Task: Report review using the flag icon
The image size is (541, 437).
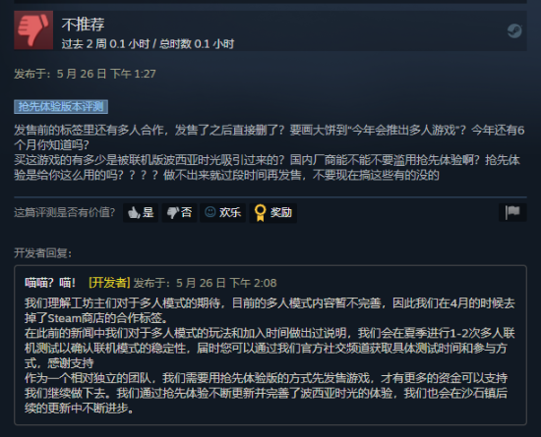Action: pos(512,212)
